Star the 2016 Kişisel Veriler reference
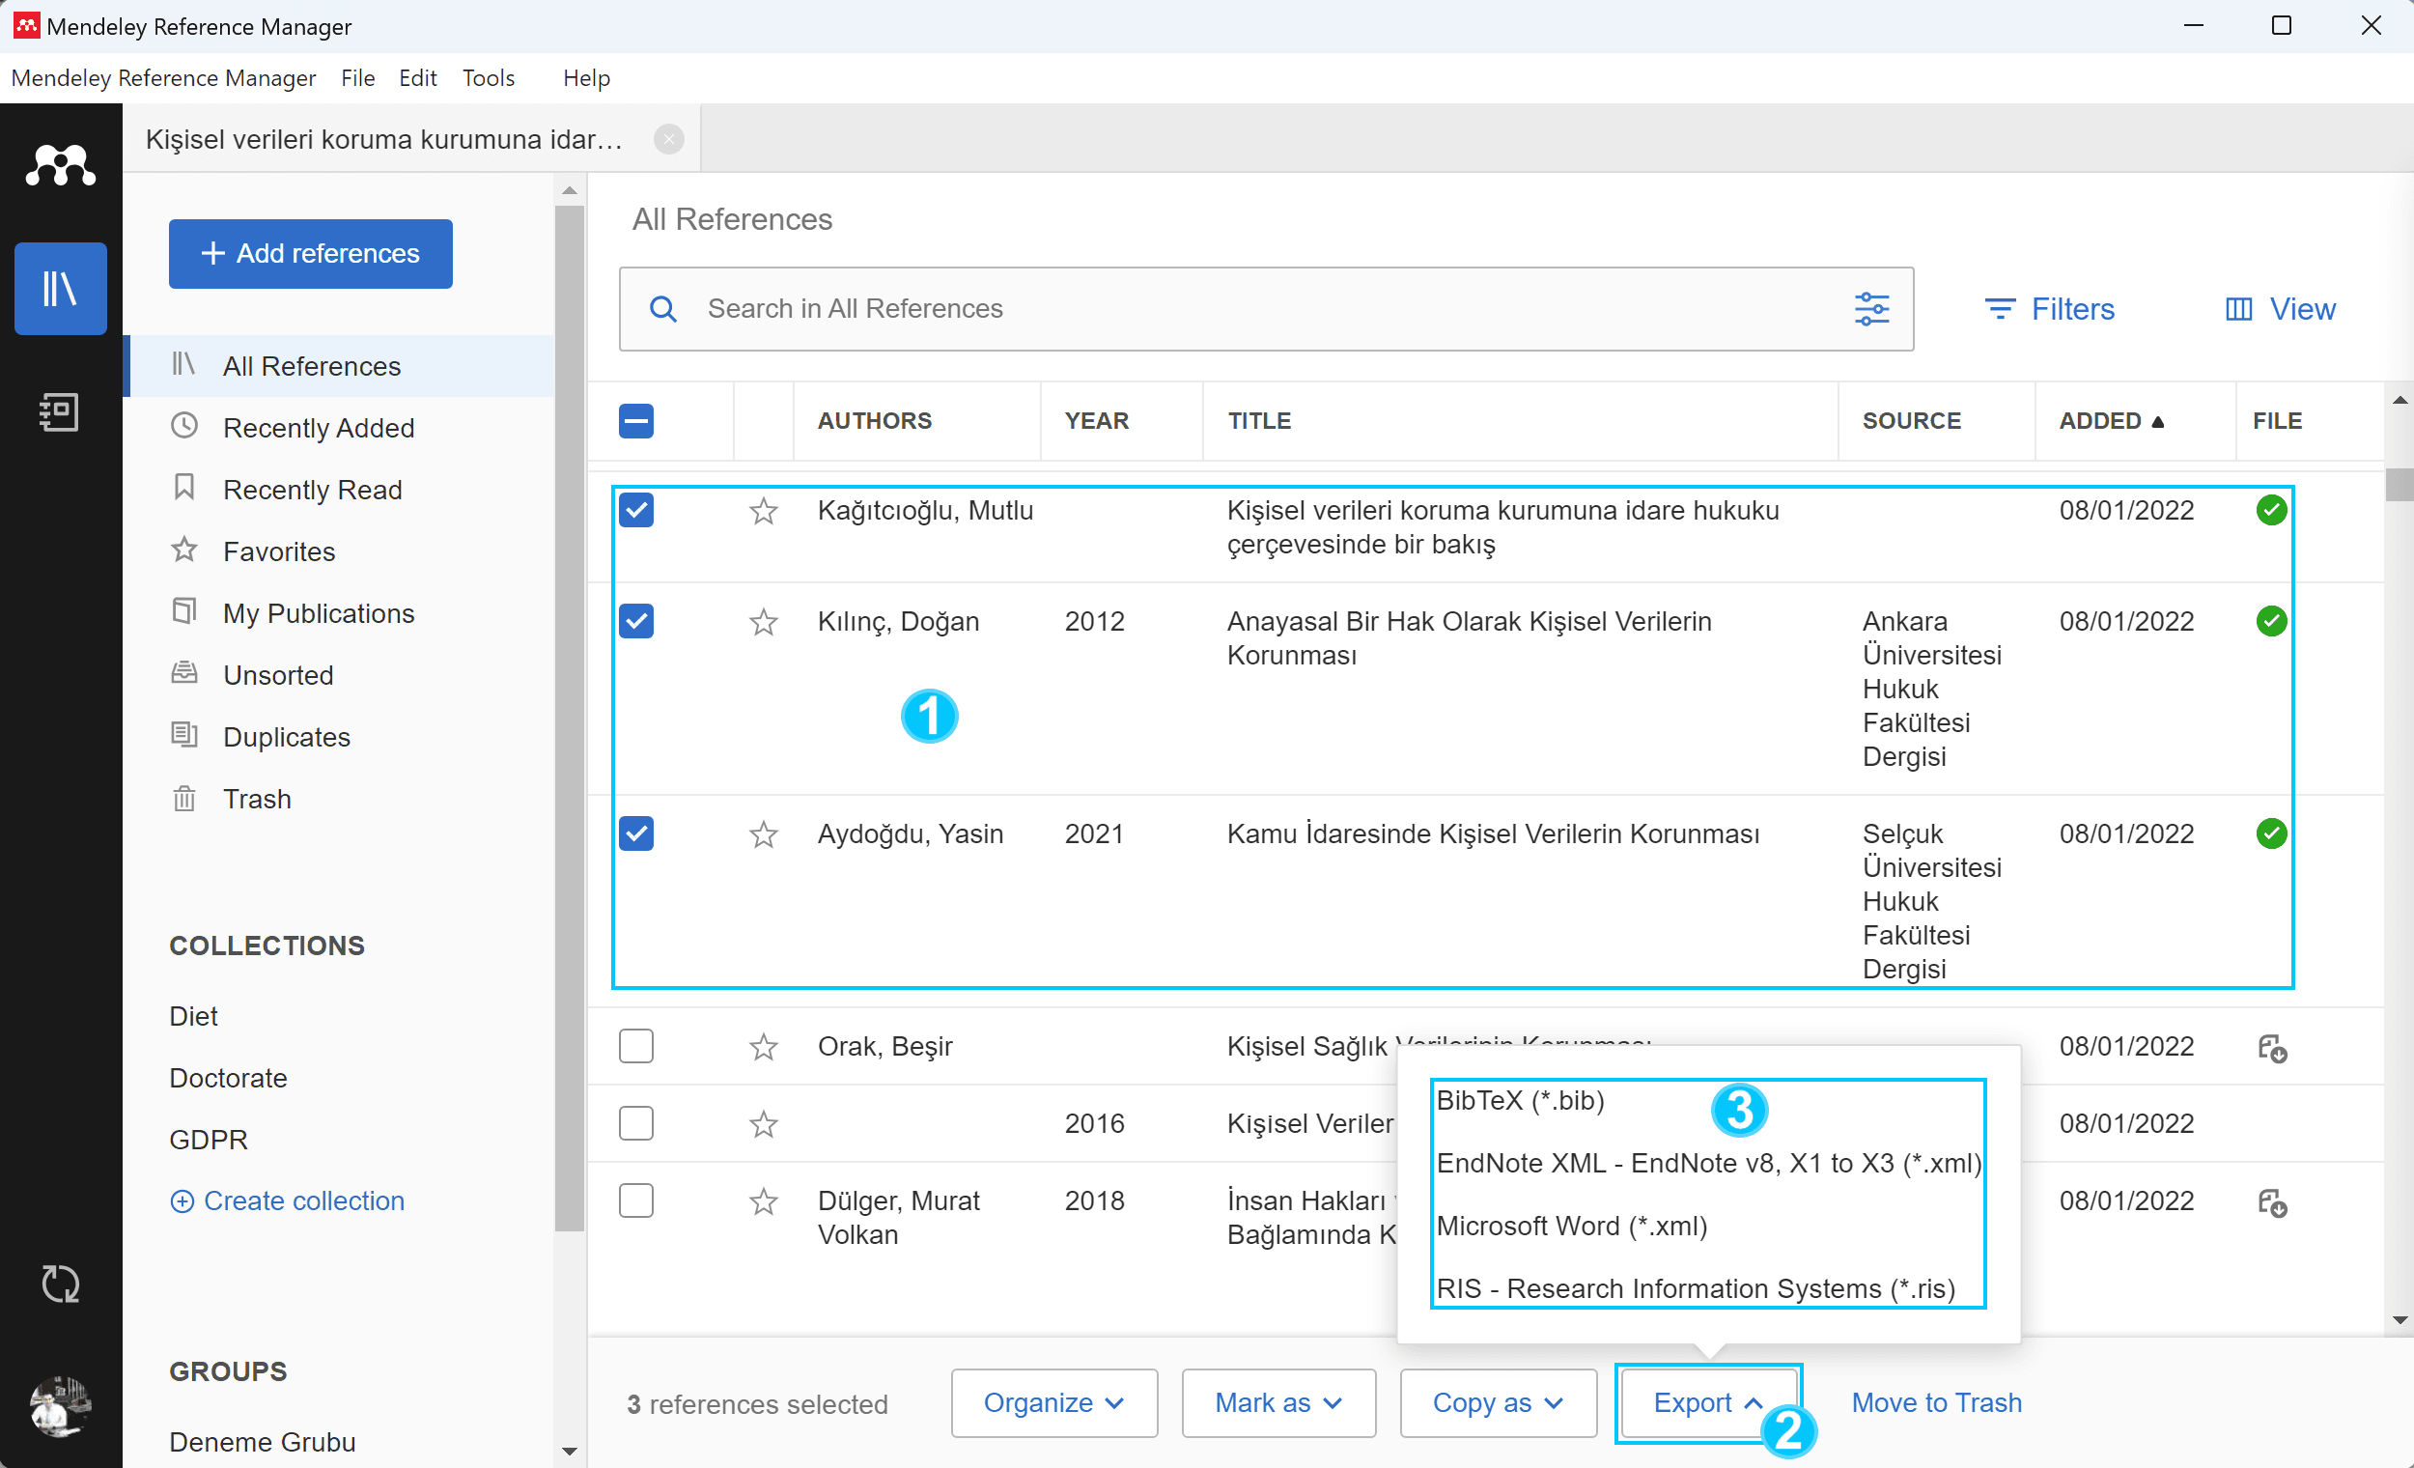The height and width of the screenshot is (1468, 2414). point(763,1124)
